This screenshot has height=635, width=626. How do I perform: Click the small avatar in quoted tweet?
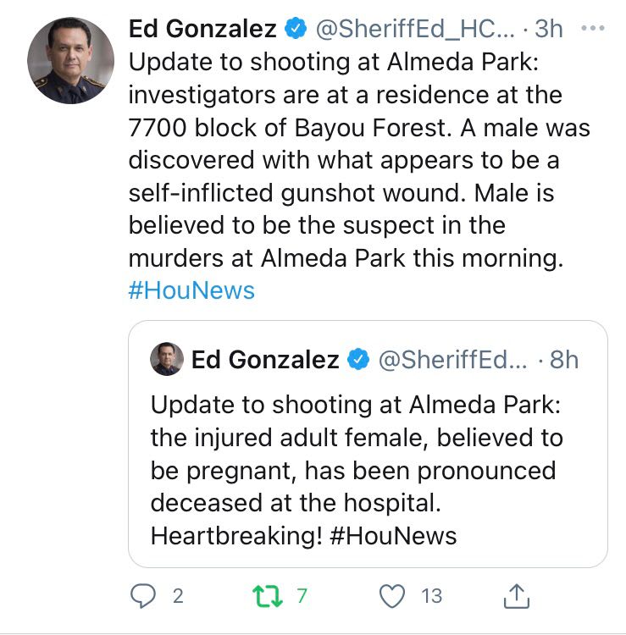click(167, 359)
